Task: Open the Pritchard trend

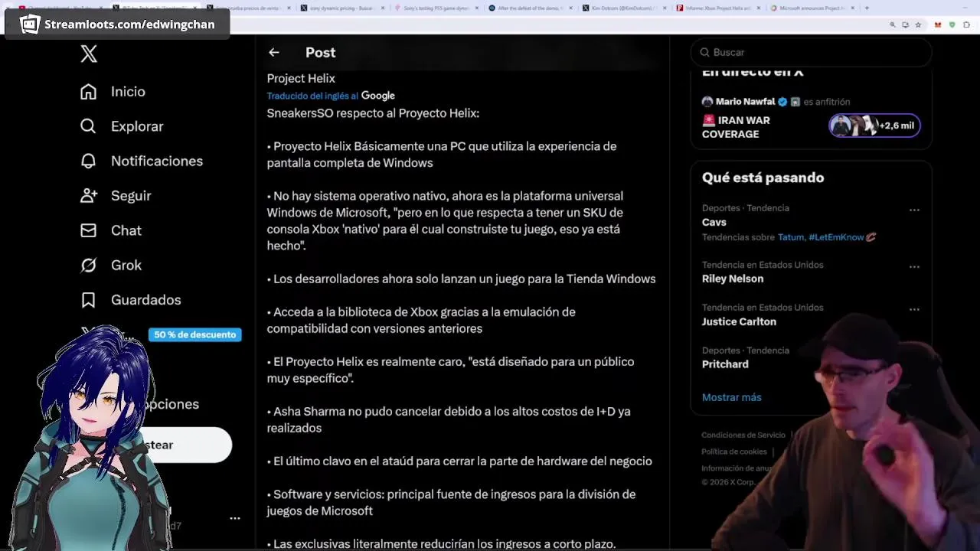Action: pyautogui.click(x=725, y=364)
